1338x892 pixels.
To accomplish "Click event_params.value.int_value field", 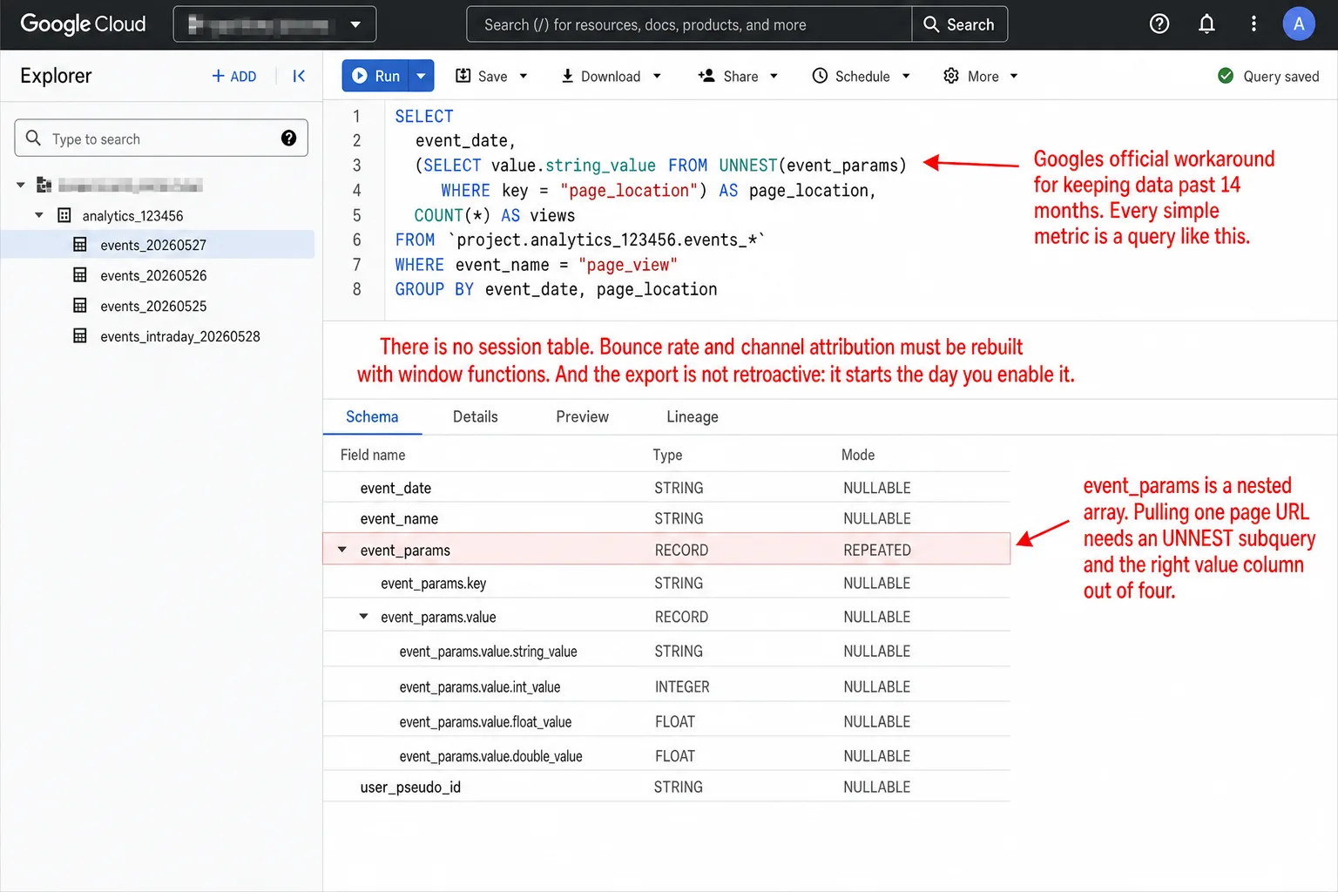I will click(480, 686).
